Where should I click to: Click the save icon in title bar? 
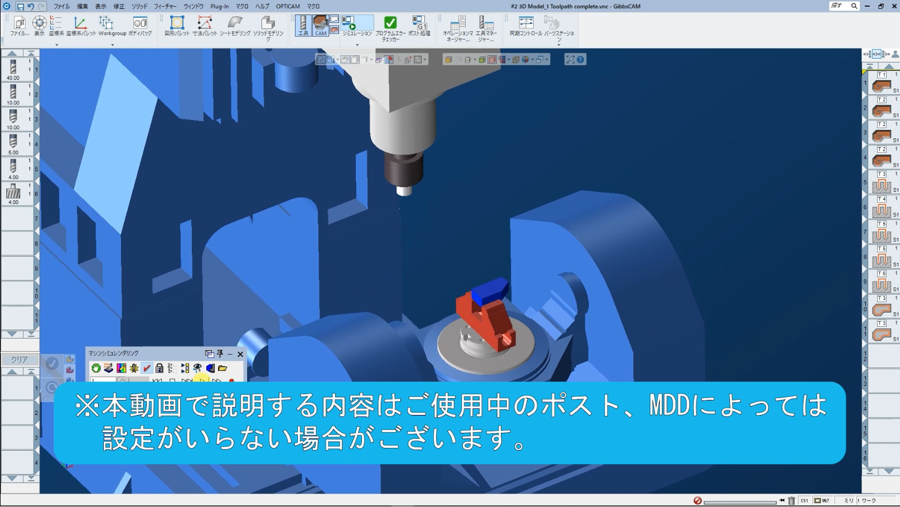point(20,6)
